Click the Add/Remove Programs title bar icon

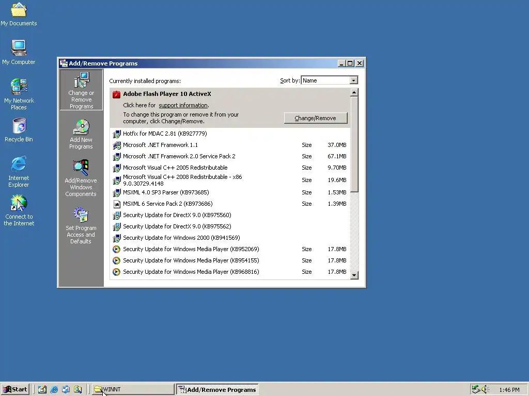64,63
